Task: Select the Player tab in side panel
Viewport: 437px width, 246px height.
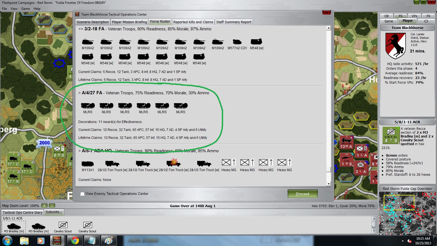Action: click(408, 21)
